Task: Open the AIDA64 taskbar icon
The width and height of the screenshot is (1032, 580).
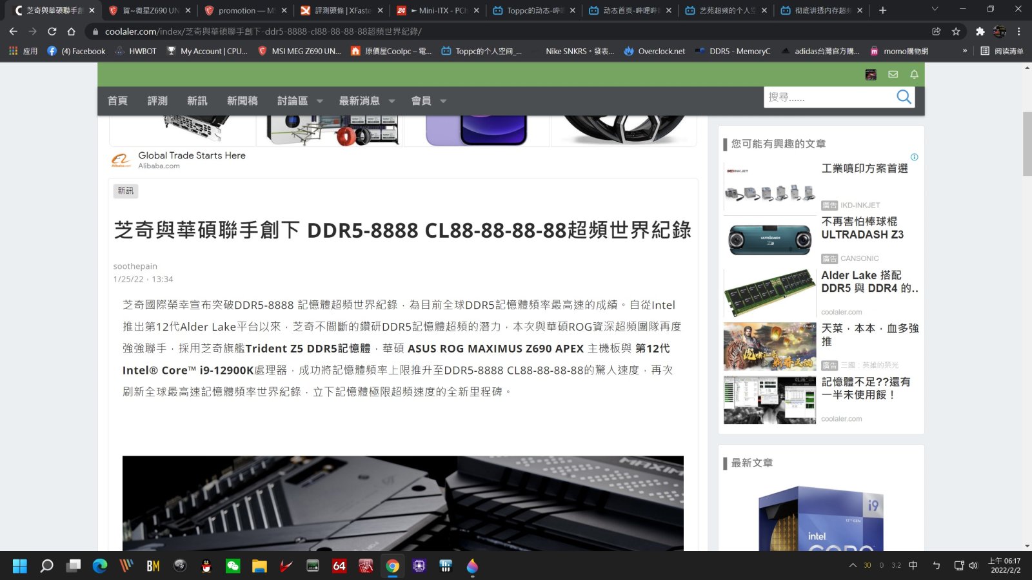Action: 339,566
